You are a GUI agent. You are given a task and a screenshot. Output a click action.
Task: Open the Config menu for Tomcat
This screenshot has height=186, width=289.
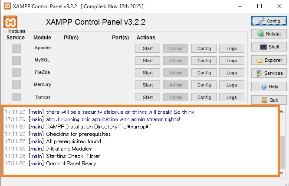tap(204, 97)
